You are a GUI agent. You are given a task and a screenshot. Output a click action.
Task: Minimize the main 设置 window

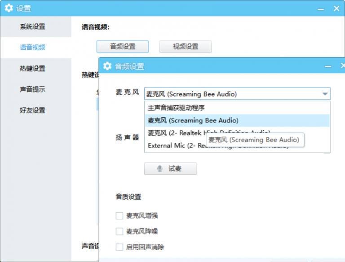[x=320, y=8]
